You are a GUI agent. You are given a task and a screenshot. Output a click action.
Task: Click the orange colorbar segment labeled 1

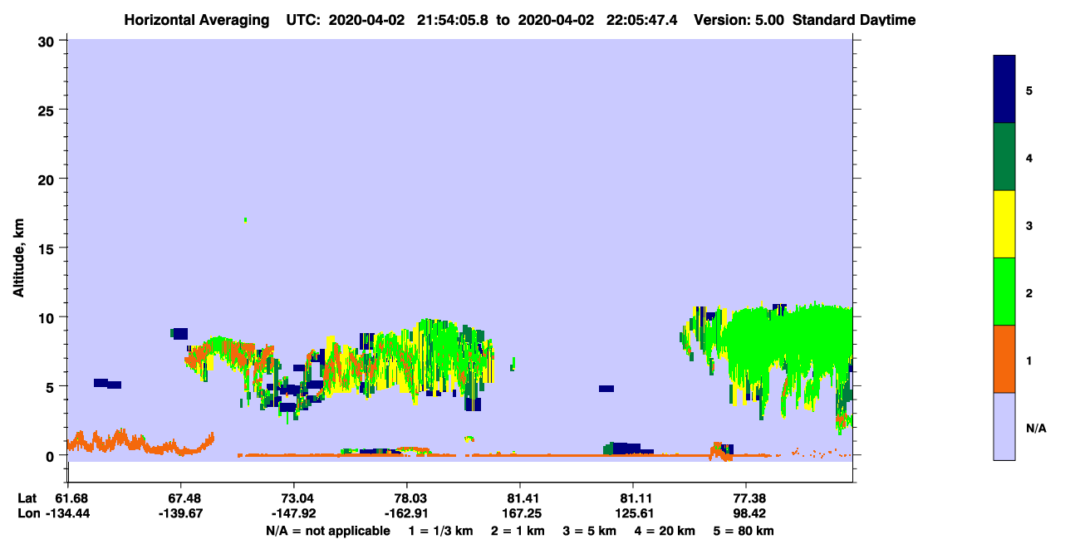click(x=1004, y=359)
